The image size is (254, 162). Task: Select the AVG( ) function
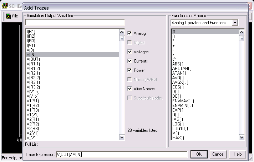point(205,77)
